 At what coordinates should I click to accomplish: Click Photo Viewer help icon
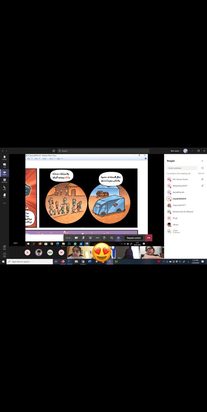pos(145,159)
